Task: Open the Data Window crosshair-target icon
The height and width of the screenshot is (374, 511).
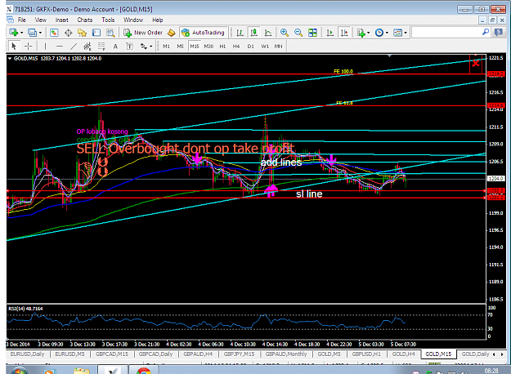Action: [x=68, y=33]
